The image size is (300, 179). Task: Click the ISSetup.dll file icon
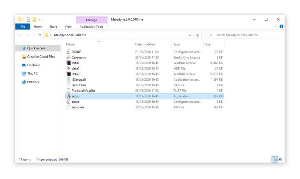[68, 80]
